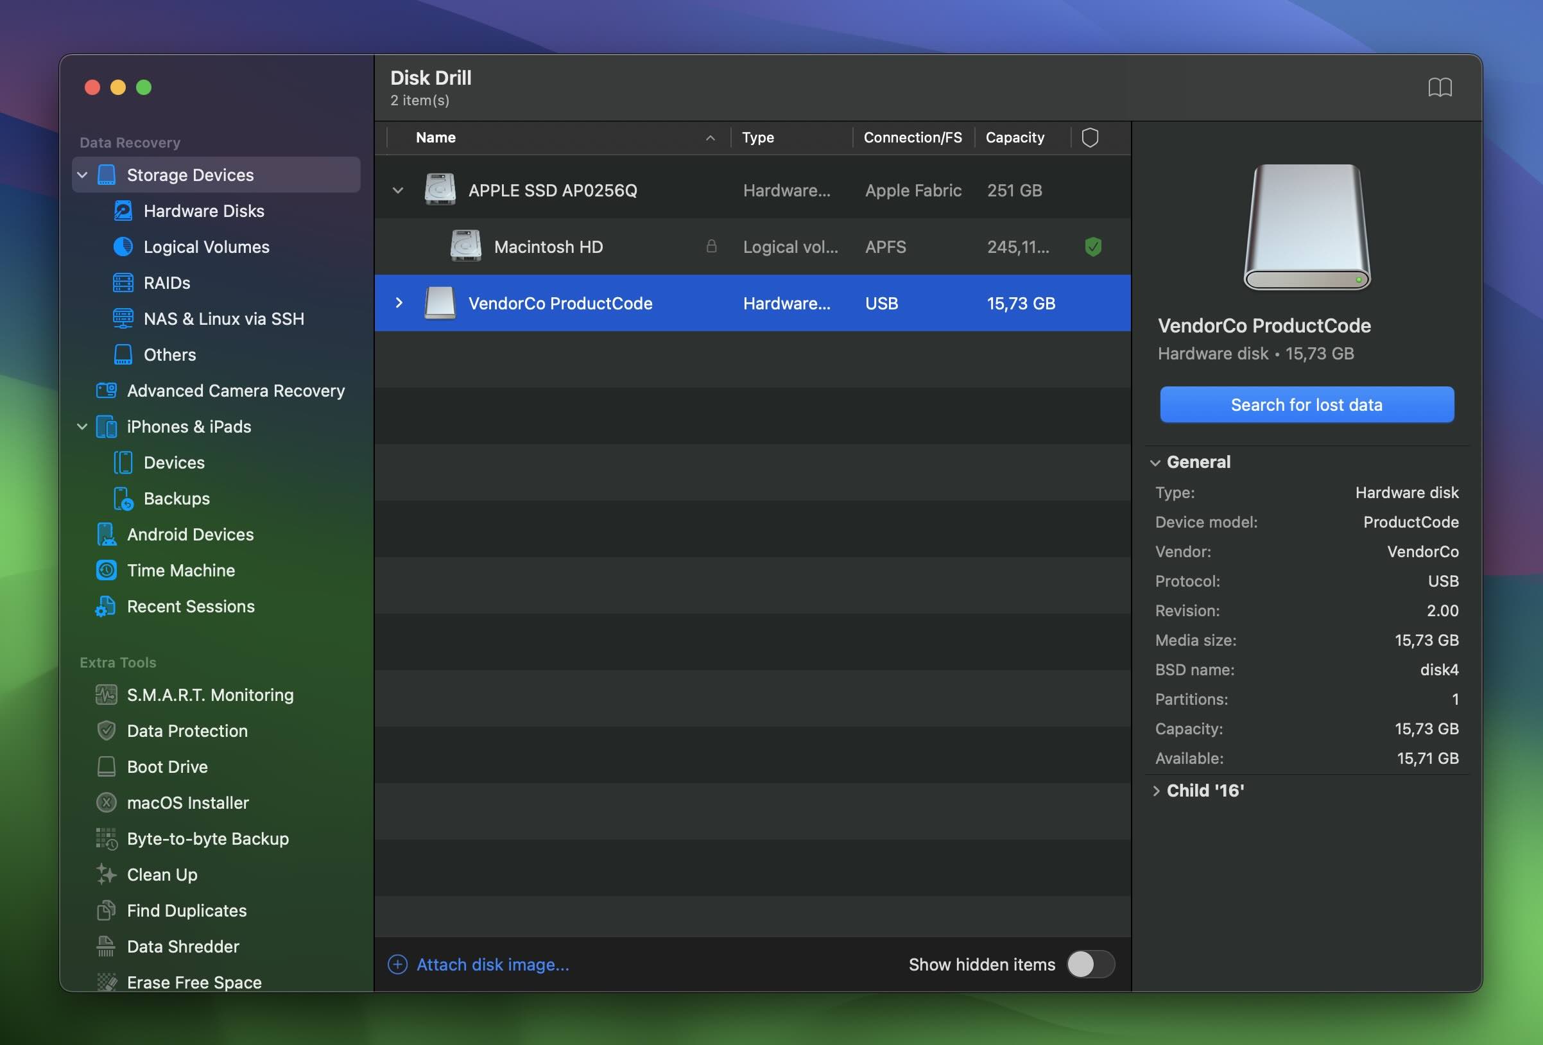The width and height of the screenshot is (1543, 1045).
Task: Click the 15,71 GB Available value
Action: pos(1427,758)
